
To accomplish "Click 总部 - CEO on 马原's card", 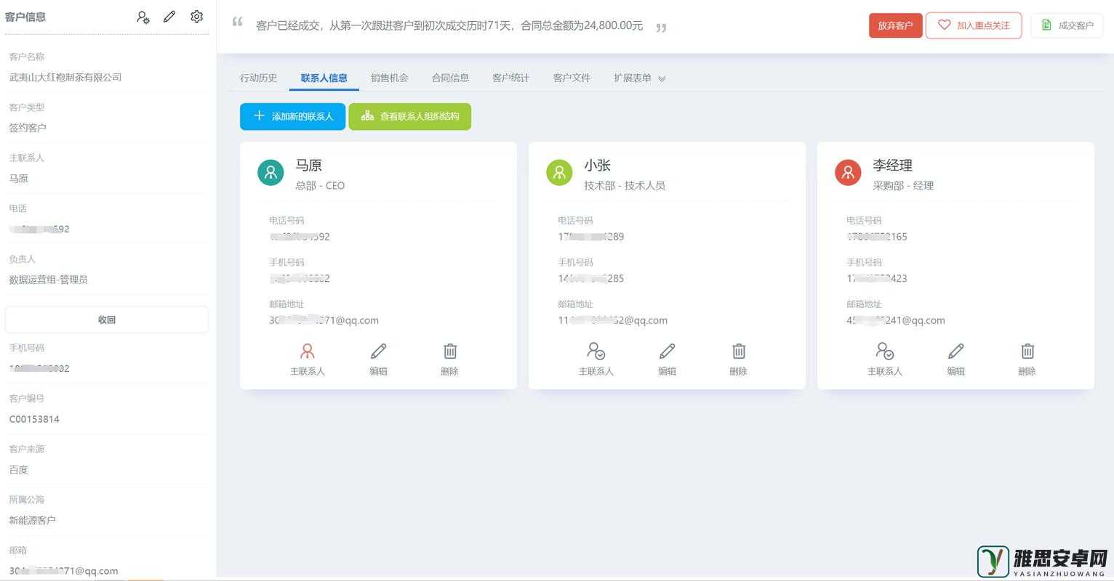I will (x=320, y=185).
